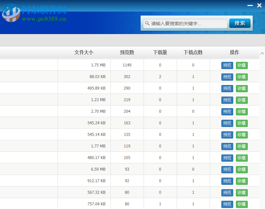Open the 预览 preview for the 1.75 MB file
Image resolution: width=265 pixels, height=209 pixels.
(x=227, y=65)
